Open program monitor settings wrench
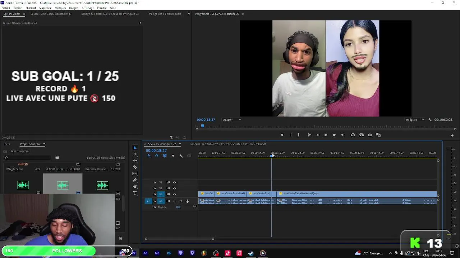The height and width of the screenshot is (258, 460). pos(430,120)
